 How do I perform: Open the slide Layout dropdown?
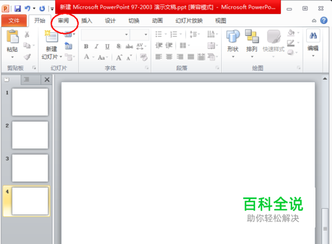coord(70,34)
